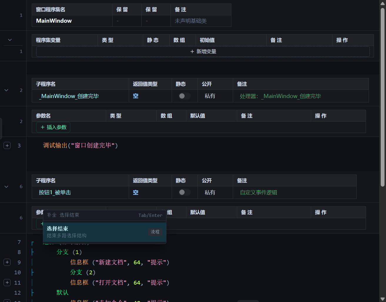Click the plus icon beside line 9
The image size is (386, 302).
point(7,262)
